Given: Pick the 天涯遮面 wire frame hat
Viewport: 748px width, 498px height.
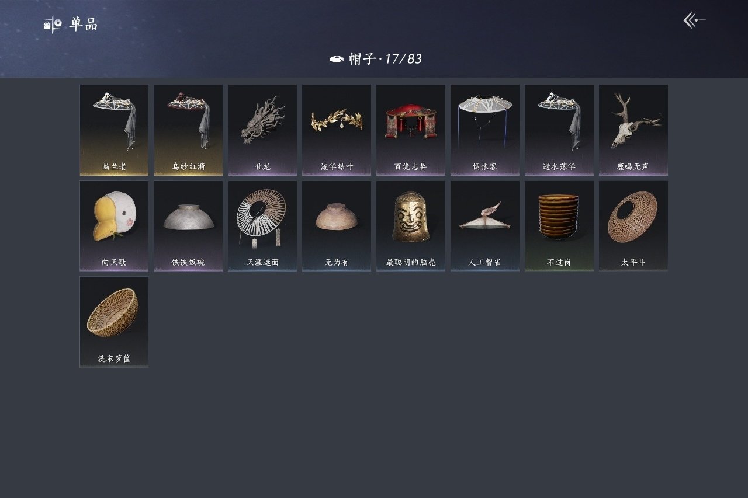Looking at the screenshot, I should (x=262, y=226).
